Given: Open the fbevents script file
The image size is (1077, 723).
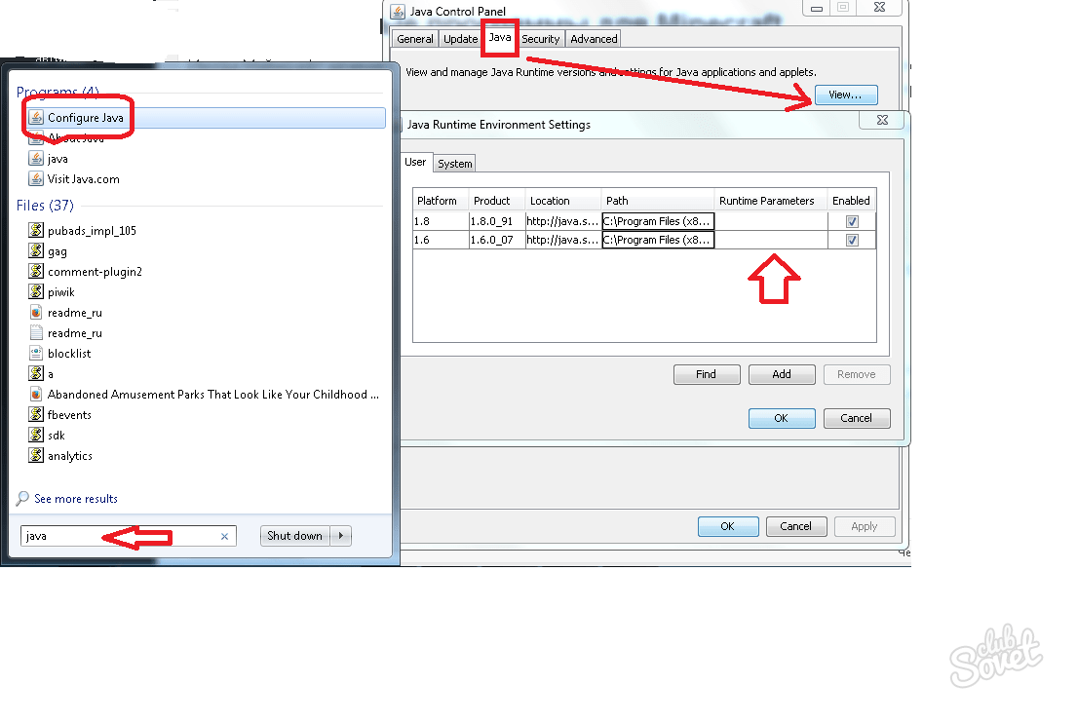Looking at the screenshot, I should click(x=69, y=415).
